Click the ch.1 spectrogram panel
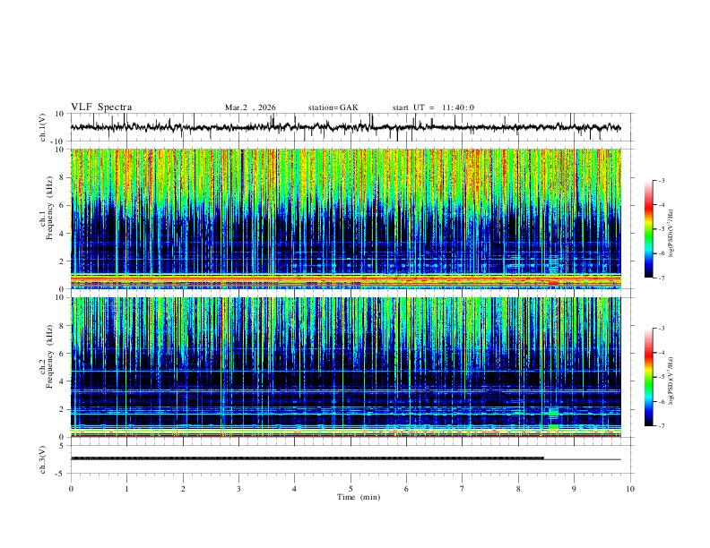Image resolution: width=710 pixels, height=548 pixels. (345, 218)
